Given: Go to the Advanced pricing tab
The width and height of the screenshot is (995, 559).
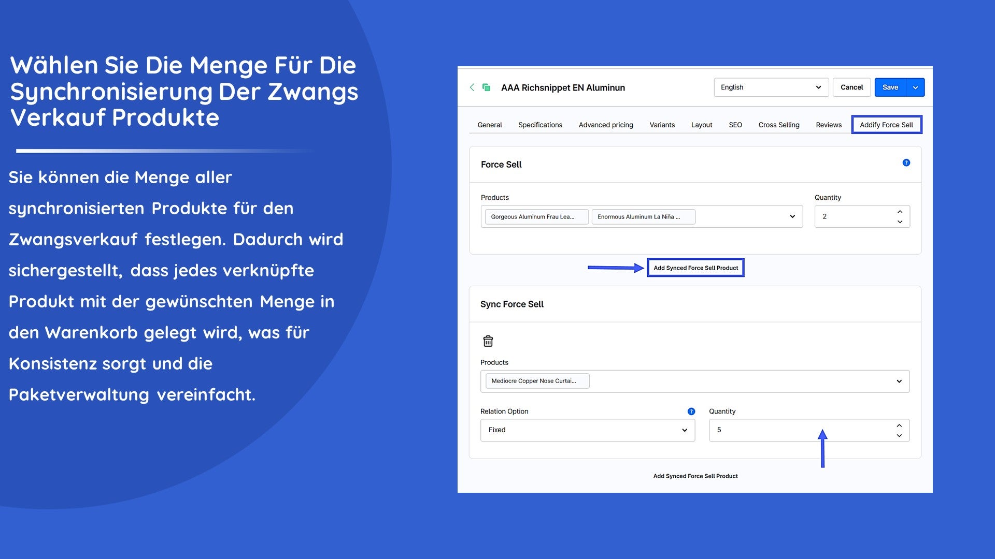Looking at the screenshot, I should point(605,125).
